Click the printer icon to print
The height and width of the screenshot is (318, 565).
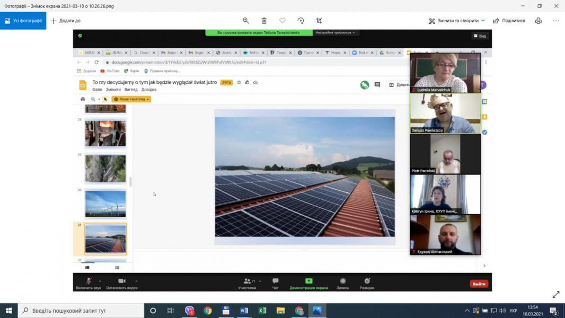tap(538, 21)
